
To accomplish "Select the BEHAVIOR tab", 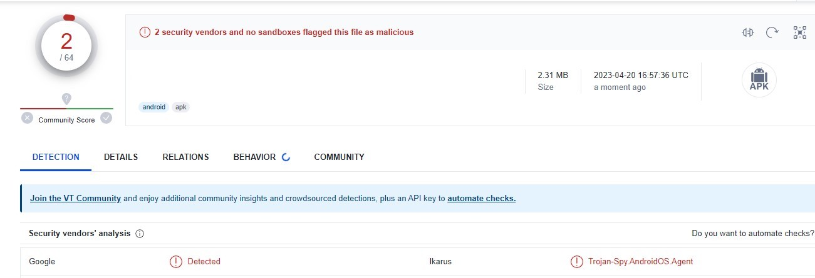I will (254, 157).
